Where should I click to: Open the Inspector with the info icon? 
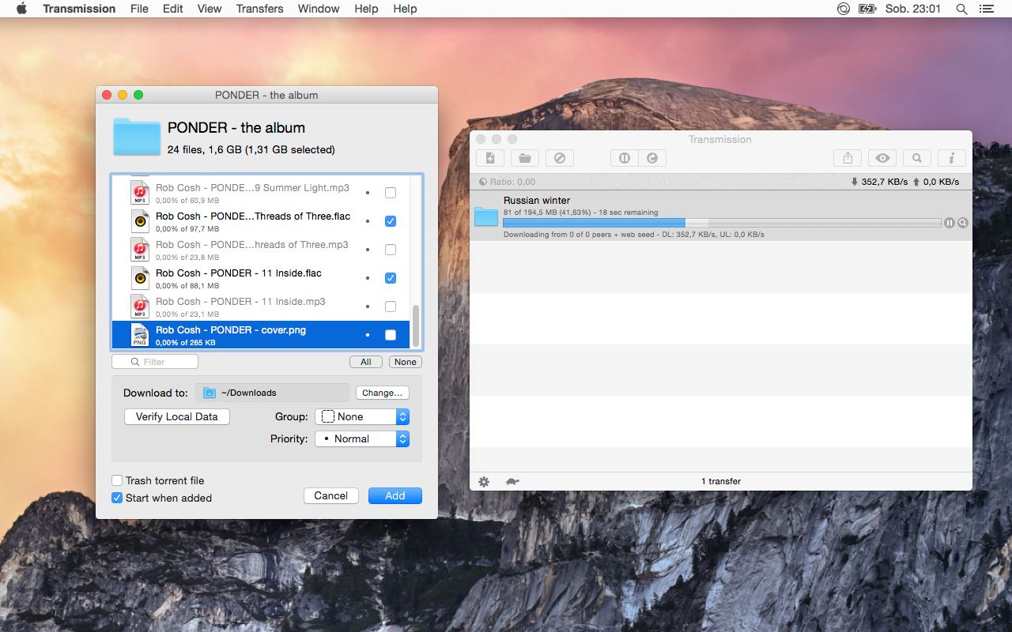point(952,158)
